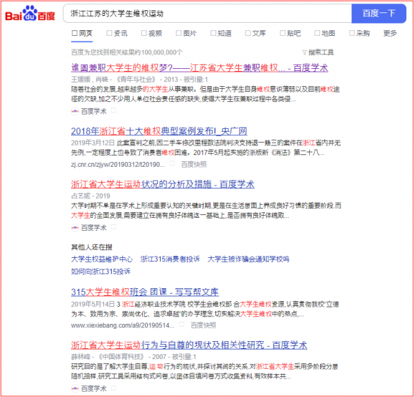Screen dimensions: 414x397
Task: Click the Baidu logo
Action: [x=30, y=14]
